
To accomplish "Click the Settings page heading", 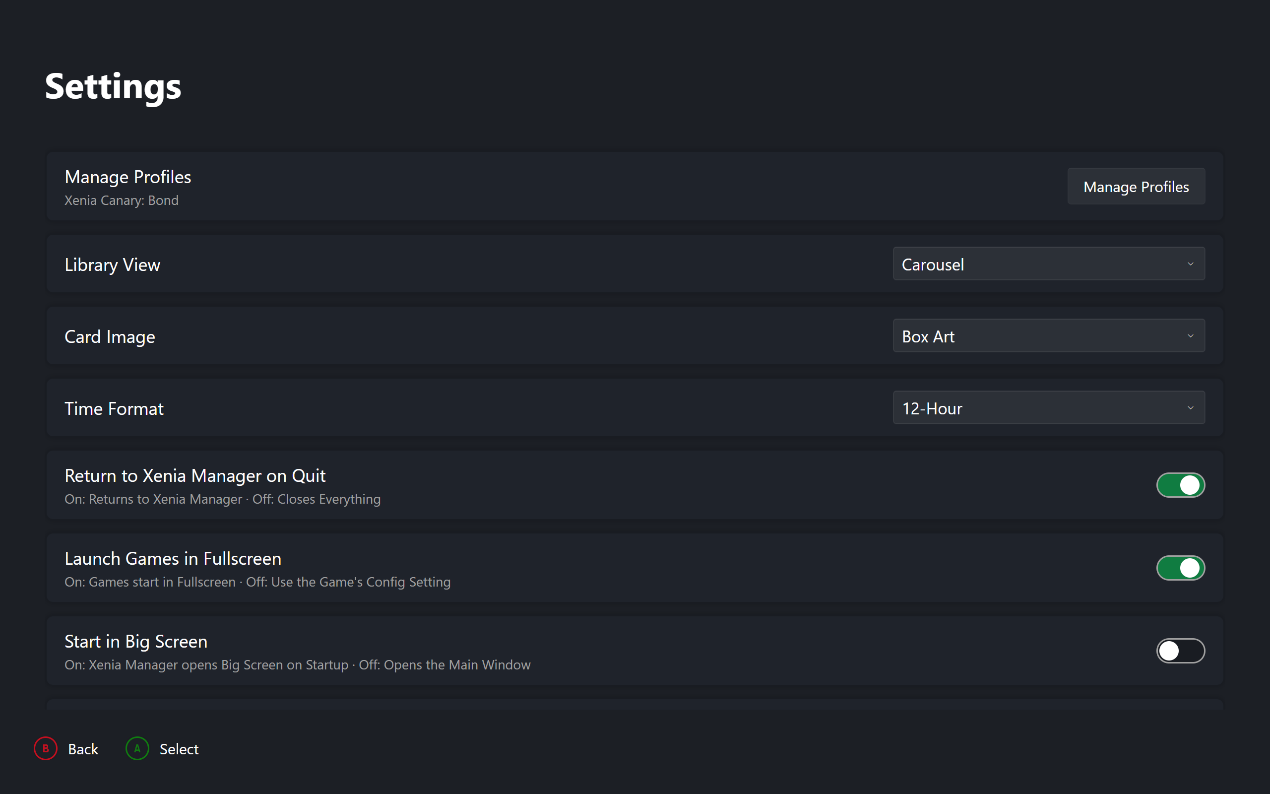I will (x=113, y=87).
